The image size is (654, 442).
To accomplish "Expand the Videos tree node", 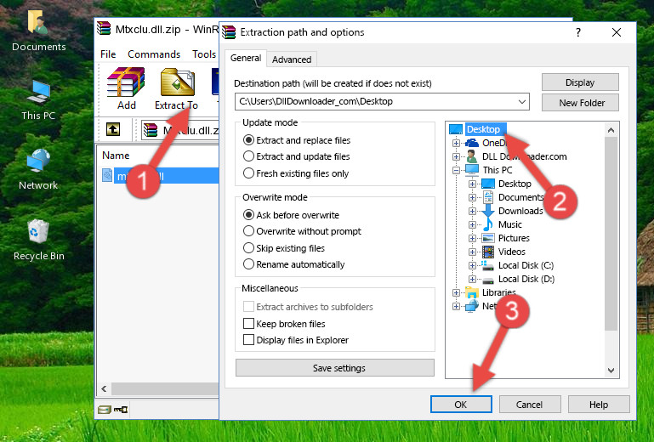I will pyautogui.click(x=472, y=252).
